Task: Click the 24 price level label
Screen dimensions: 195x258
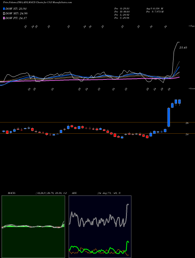Action: point(187,134)
